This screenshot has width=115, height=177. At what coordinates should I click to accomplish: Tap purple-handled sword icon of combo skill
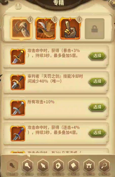pyautogui.click(x=18, y=134)
